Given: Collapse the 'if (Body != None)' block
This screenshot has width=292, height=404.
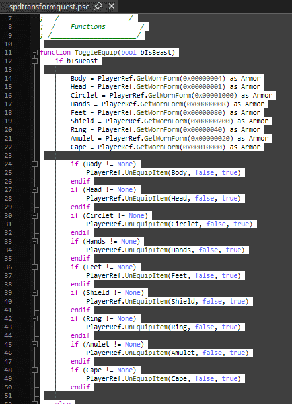Looking at the screenshot, I should (34, 164).
